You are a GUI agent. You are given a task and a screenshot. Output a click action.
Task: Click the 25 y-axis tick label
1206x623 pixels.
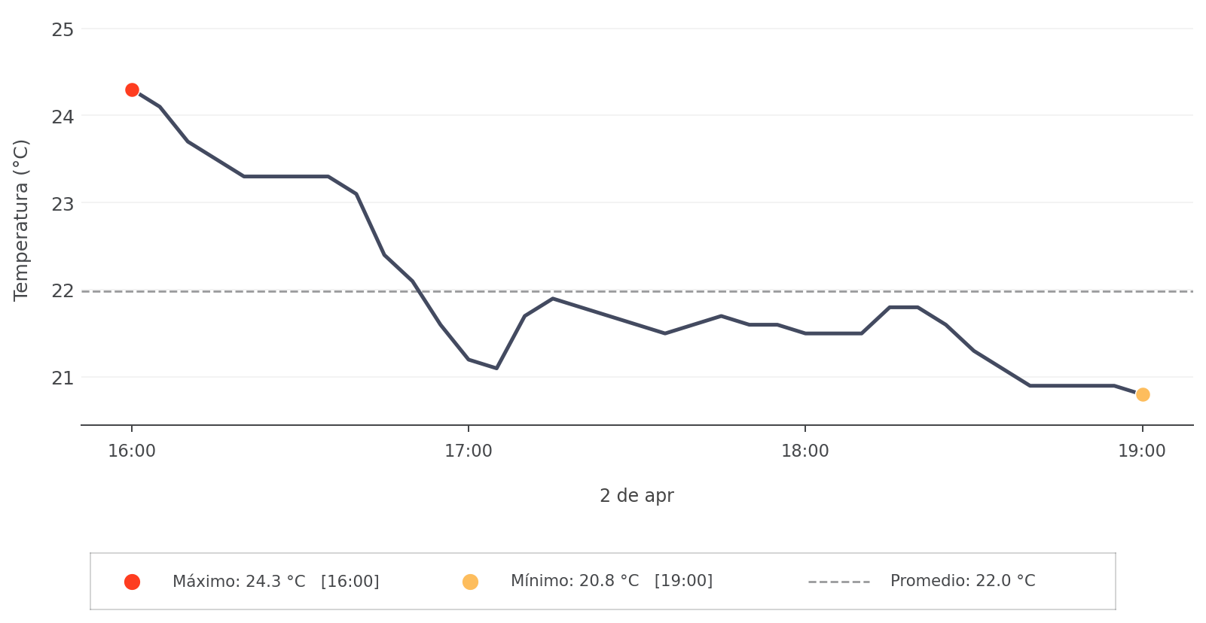coord(63,30)
